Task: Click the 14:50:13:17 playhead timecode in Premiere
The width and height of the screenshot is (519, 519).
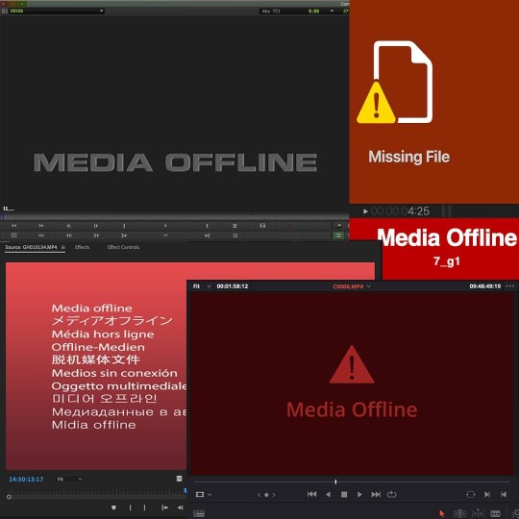Action: (x=26, y=480)
